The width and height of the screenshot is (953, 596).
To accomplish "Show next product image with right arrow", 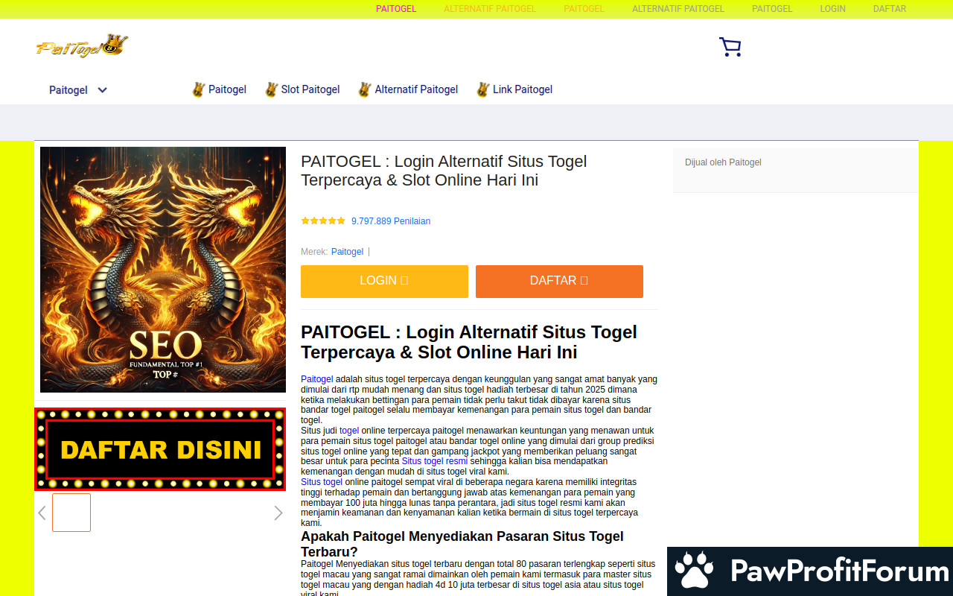I will point(278,513).
